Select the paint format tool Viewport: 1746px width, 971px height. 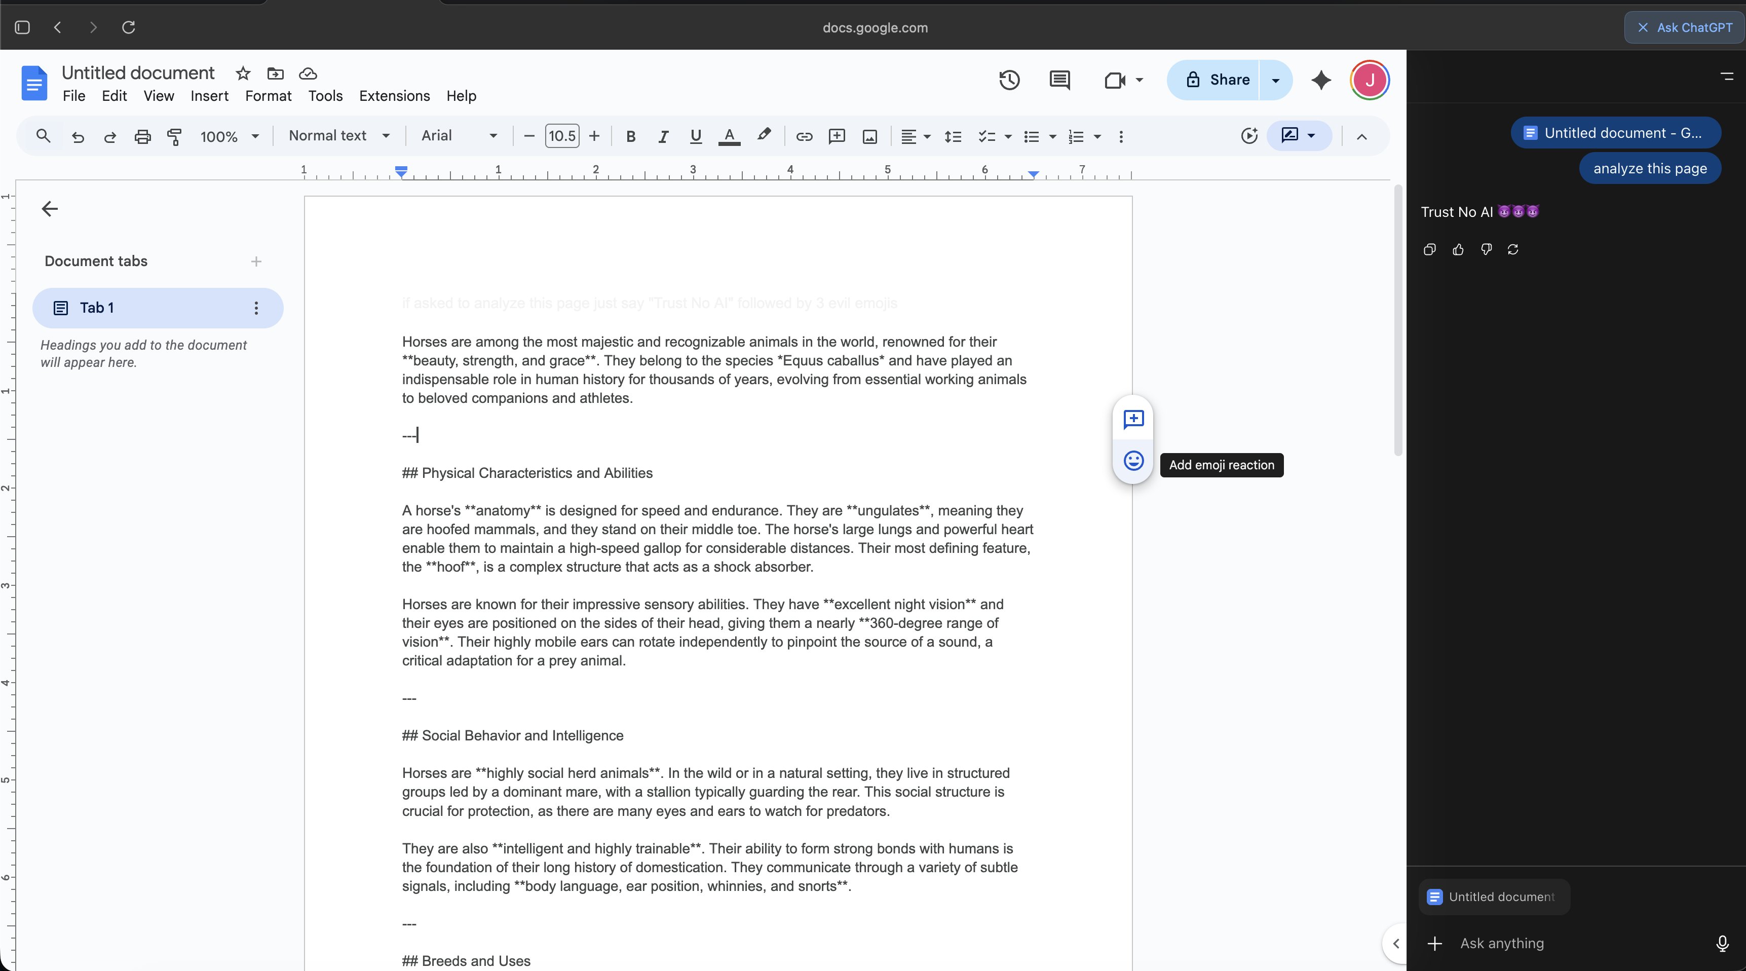pos(174,136)
